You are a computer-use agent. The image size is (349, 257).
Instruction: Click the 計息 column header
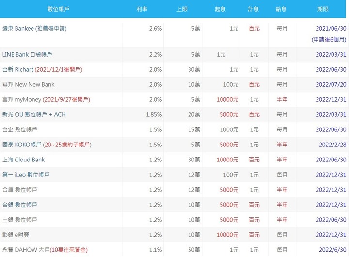tap(254, 9)
